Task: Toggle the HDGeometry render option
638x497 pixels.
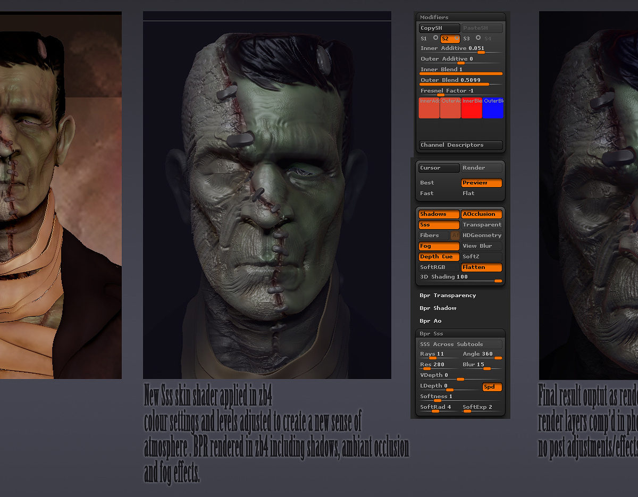Action: [482, 235]
